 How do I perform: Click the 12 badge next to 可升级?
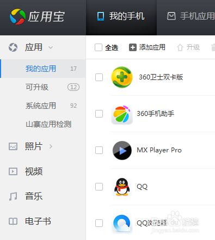(73, 87)
